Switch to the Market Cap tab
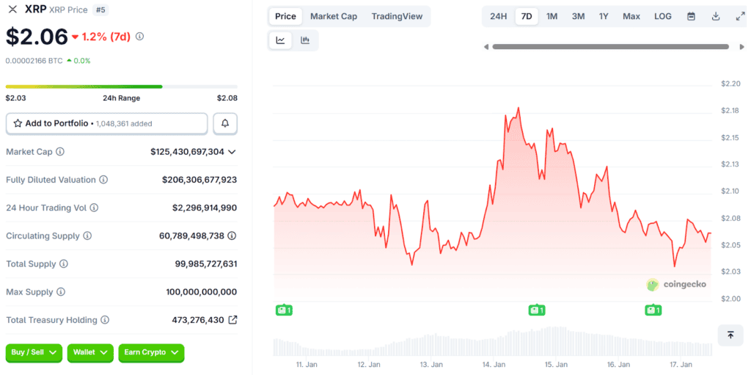Viewport: 751px width, 375px height. 334,16
